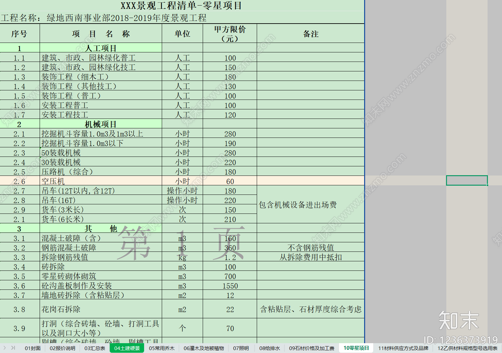
Task: Go to the 05常用乔木 sheet tab
Action: [x=162, y=348]
